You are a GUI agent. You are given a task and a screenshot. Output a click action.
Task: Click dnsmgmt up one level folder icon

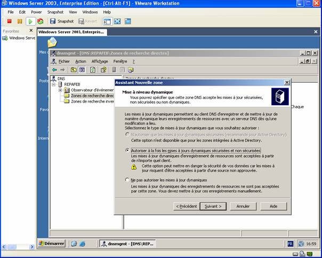click(x=74, y=70)
